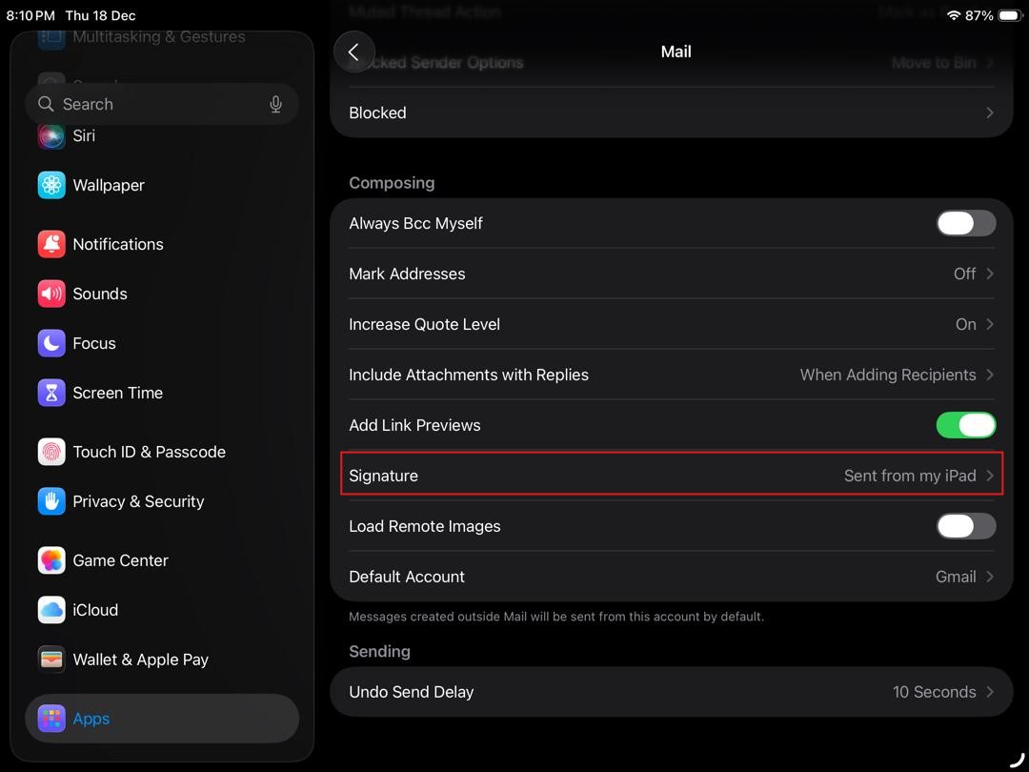
Task: Tap the microphone icon in search bar
Action: pyautogui.click(x=275, y=105)
